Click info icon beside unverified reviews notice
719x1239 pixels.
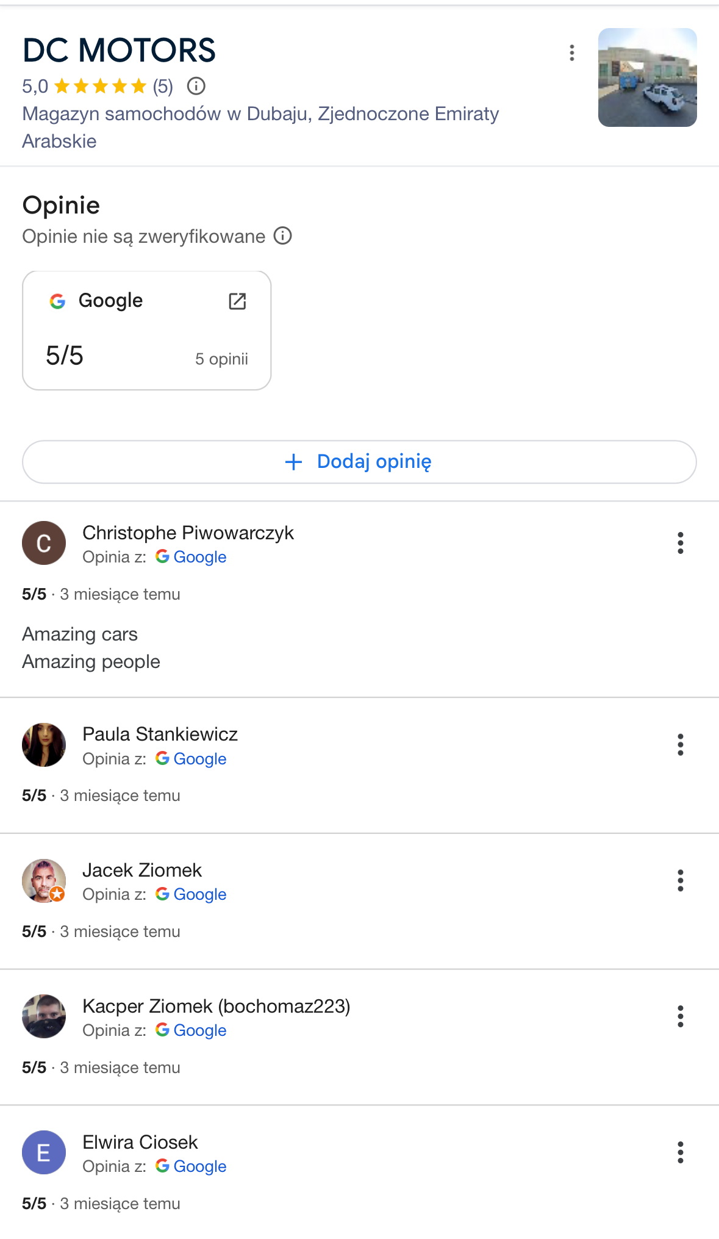coord(282,235)
